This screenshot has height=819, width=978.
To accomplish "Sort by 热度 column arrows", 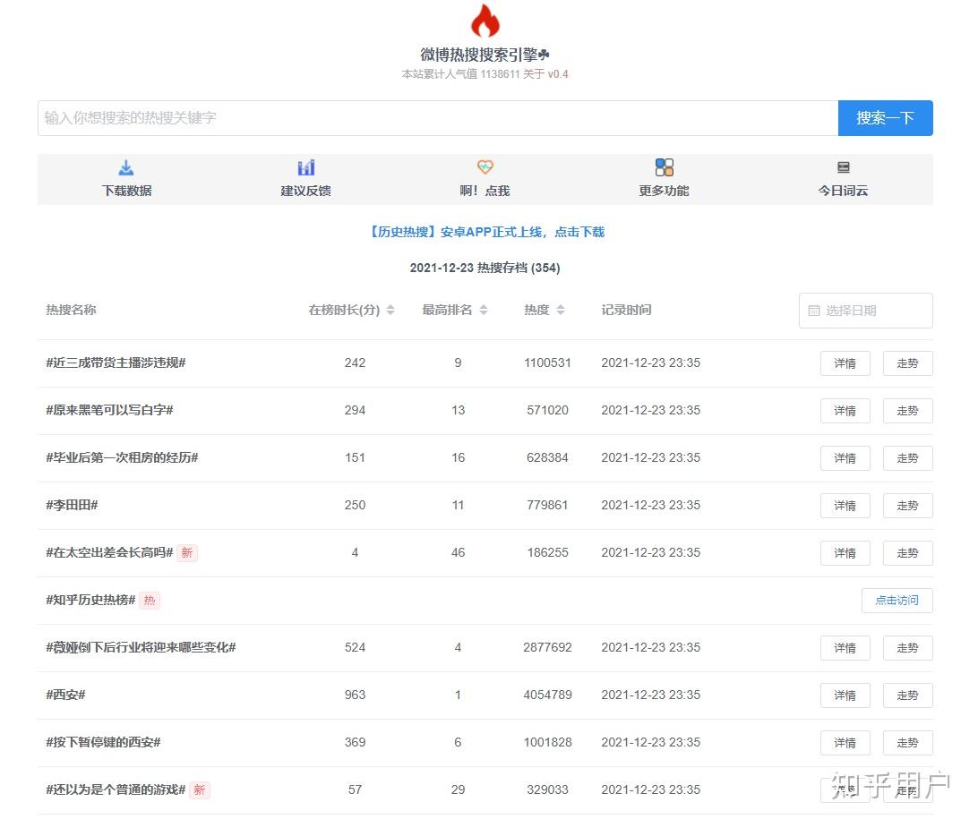I will [561, 310].
